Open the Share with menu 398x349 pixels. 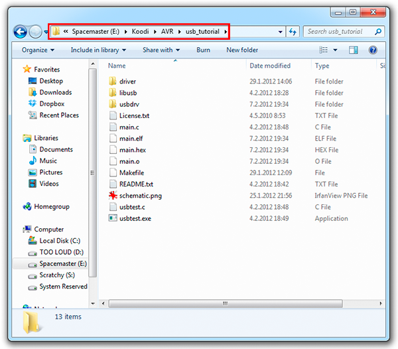(161, 50)
